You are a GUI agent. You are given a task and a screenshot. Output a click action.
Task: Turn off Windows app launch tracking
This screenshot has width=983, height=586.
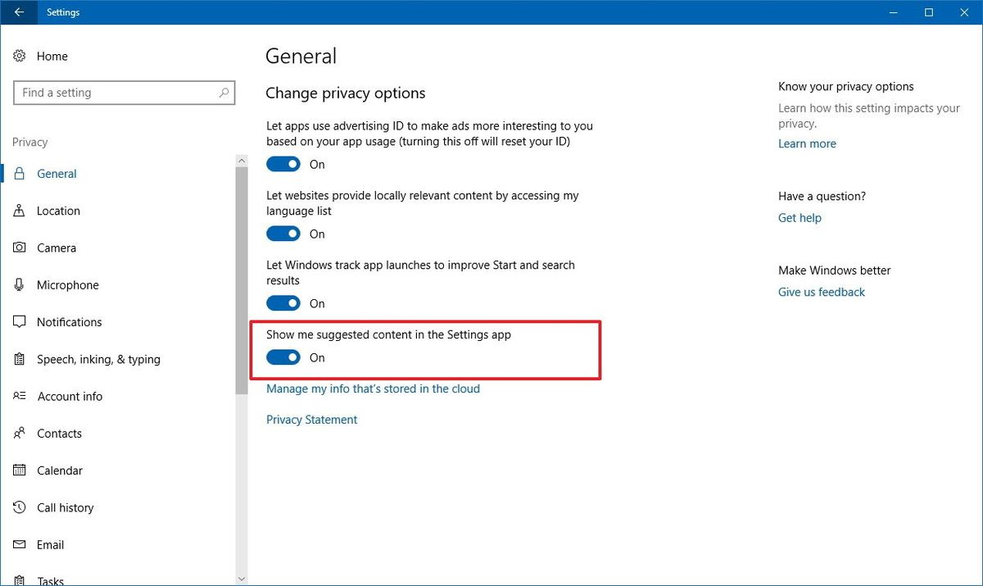[x=283, y=303]
